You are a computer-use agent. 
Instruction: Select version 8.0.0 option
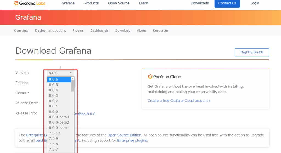click(59, 112)
